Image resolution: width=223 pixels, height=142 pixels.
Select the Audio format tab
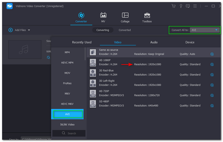pyautogui.click(x=154, y=42)
